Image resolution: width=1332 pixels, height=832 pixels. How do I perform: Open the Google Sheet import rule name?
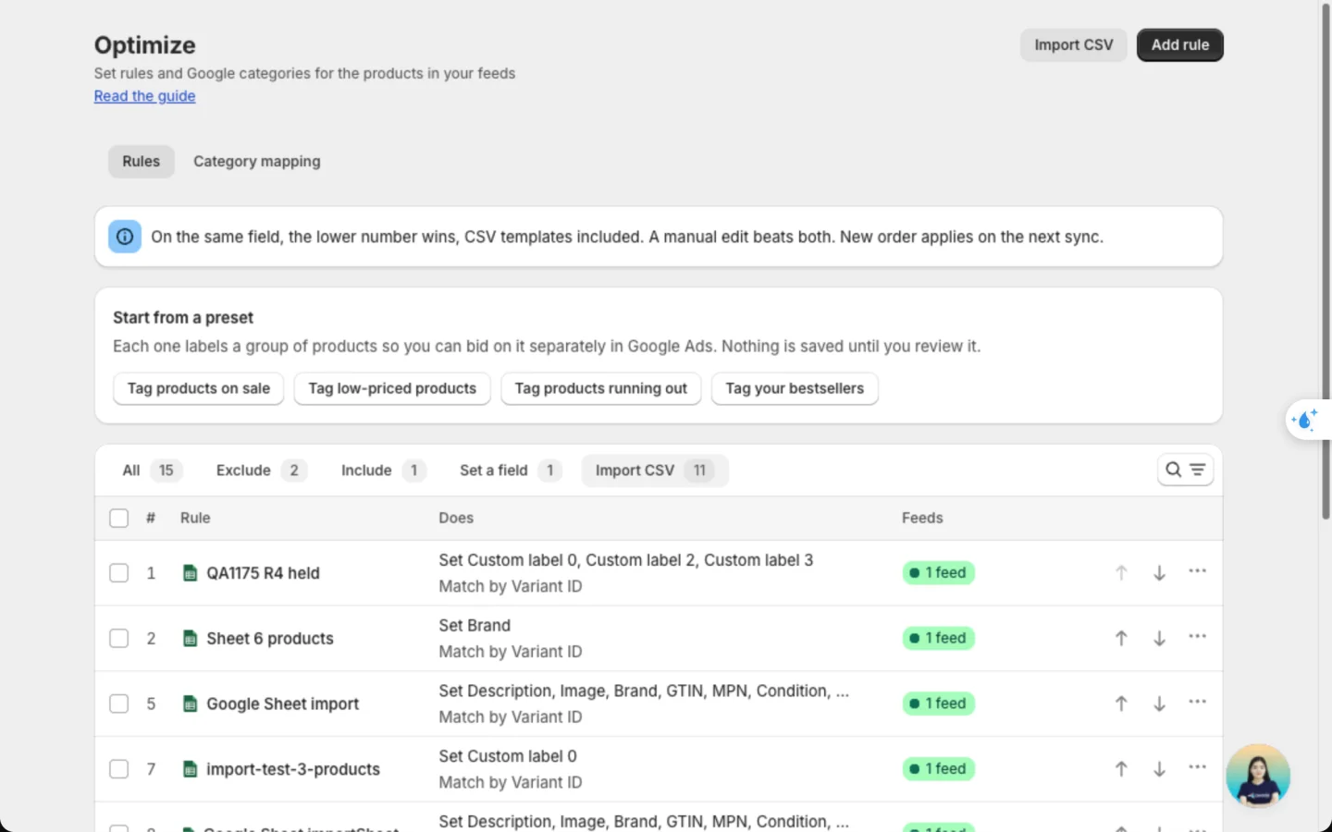(x=283, y=704)
